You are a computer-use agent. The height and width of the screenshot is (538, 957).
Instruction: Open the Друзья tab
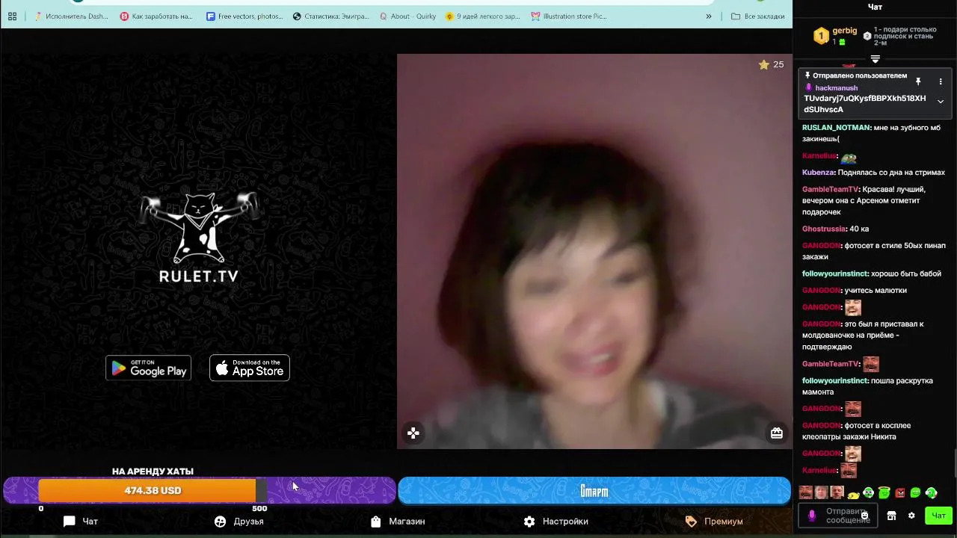click(x=239, y=522)
